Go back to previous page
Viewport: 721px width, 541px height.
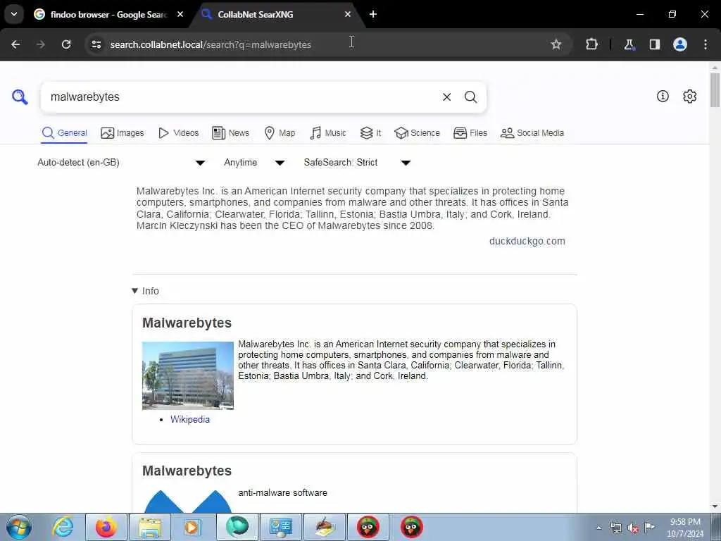[15, 44]
